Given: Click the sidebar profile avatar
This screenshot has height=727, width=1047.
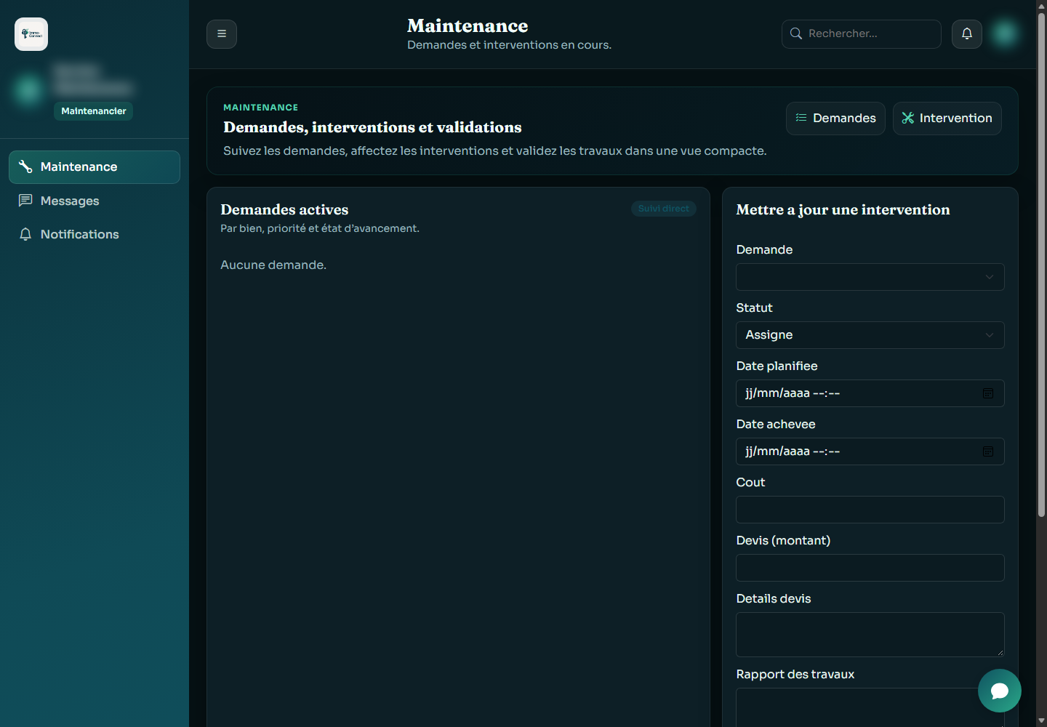Looking at the screenshot, I should point(28,90).
